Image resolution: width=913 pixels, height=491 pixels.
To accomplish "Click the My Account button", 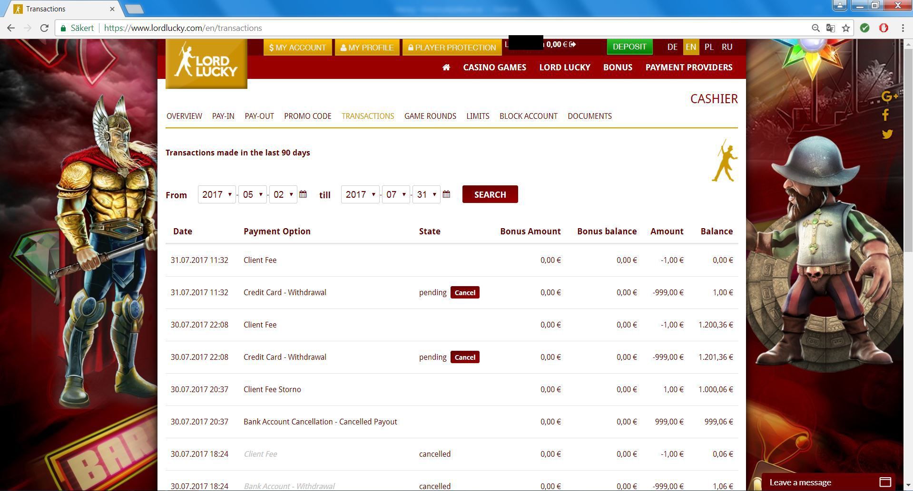I will (x=297, y=48).
